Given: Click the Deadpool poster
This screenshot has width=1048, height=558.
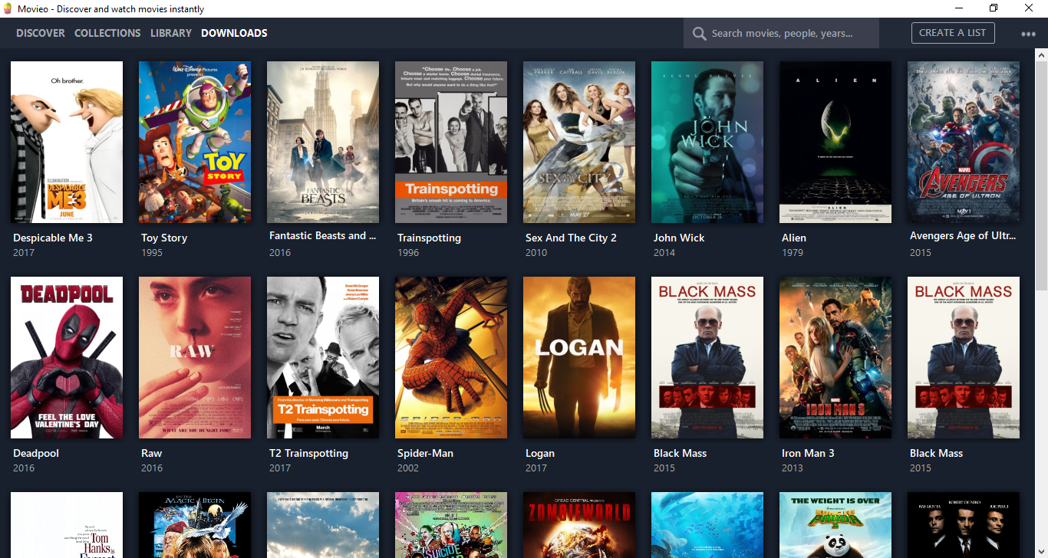Looking at the screenshot, I should tap(67, 357).
